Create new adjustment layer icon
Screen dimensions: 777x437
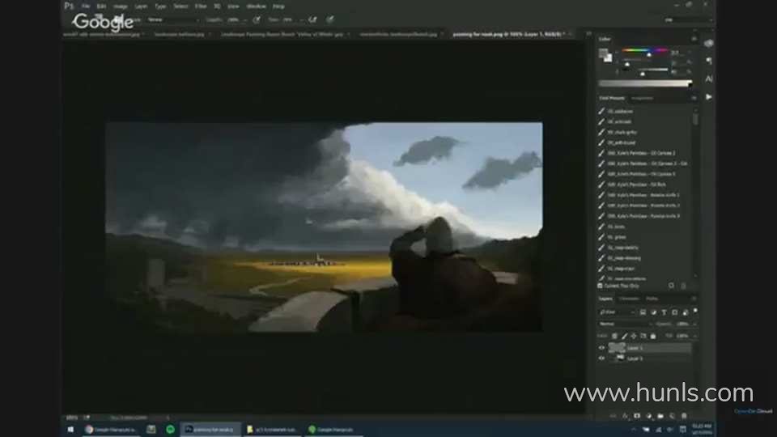(x=648, y=416)
